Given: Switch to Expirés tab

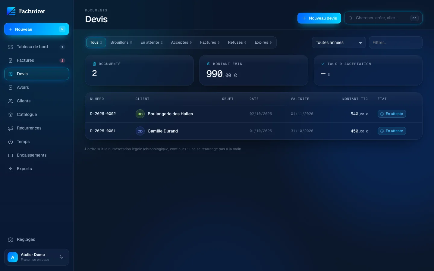Looking at the screenshot, I should click(263, 42).
